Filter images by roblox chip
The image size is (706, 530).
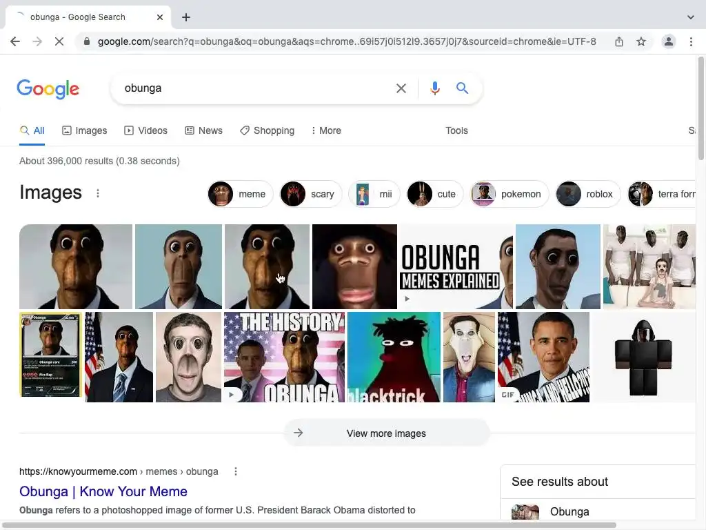coord(587,194)
